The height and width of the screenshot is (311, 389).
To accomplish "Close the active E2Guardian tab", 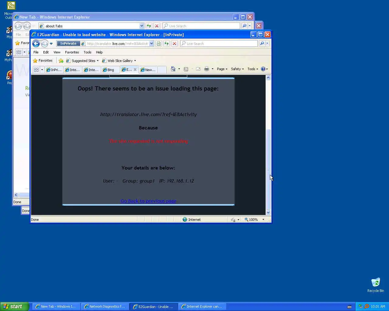I will (x=135, y=70).
